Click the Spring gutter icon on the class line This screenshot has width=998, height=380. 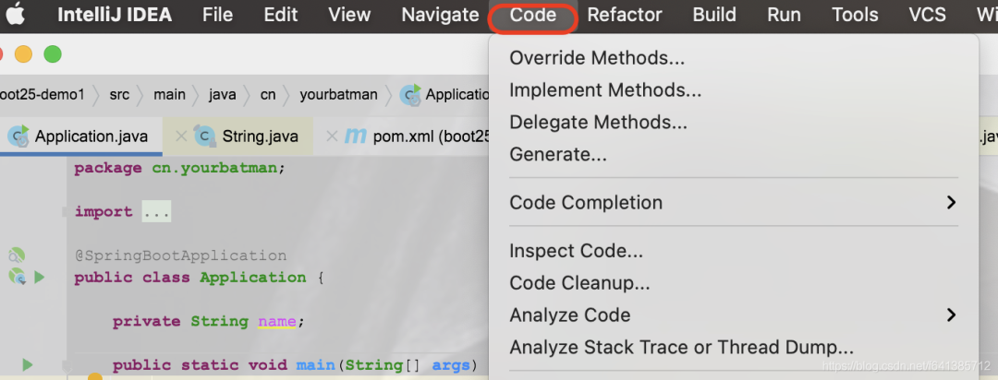click(16, 277)
